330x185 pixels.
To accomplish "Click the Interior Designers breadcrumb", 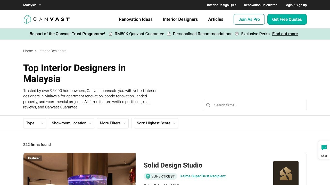I will 52,51.
